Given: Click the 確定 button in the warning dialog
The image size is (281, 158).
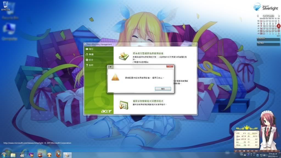Looking at the screenshot, I should click(x=163, y=89).
